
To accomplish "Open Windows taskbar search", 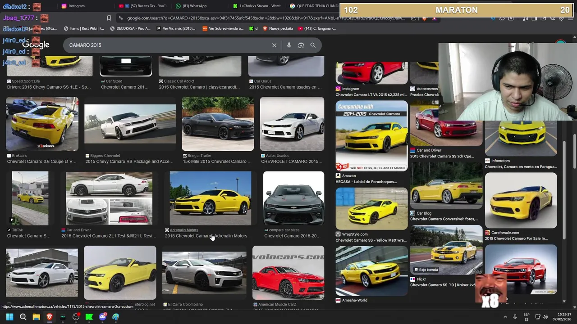I will coord(23,317).
